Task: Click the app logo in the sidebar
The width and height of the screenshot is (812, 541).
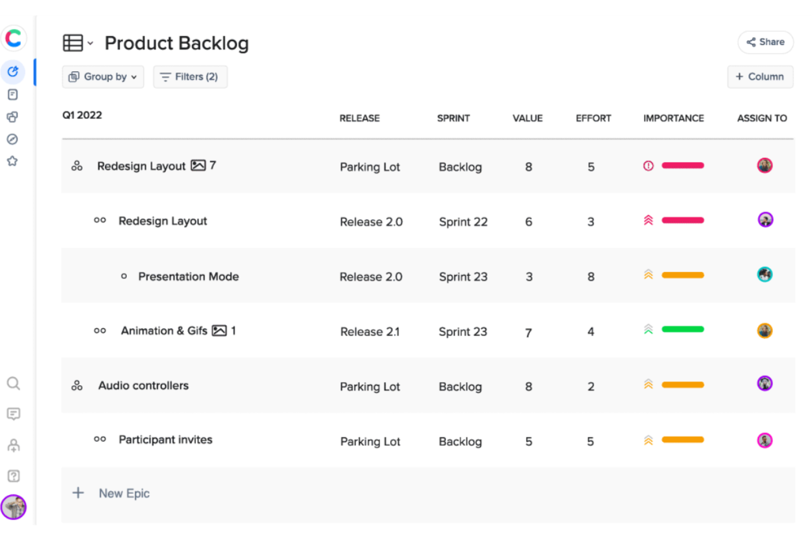Action: [x=13, y=38]
